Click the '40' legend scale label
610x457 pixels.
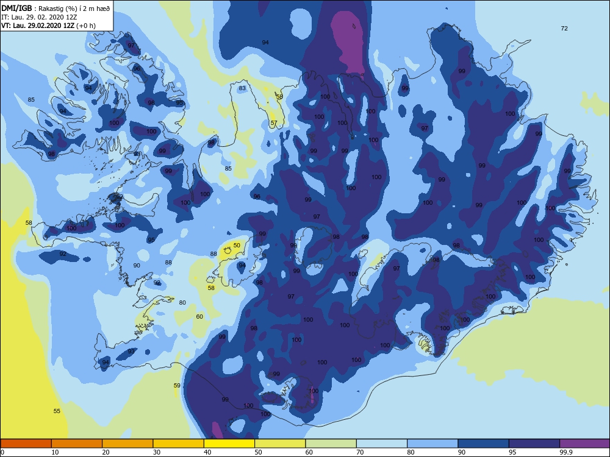tap(208, 452)
